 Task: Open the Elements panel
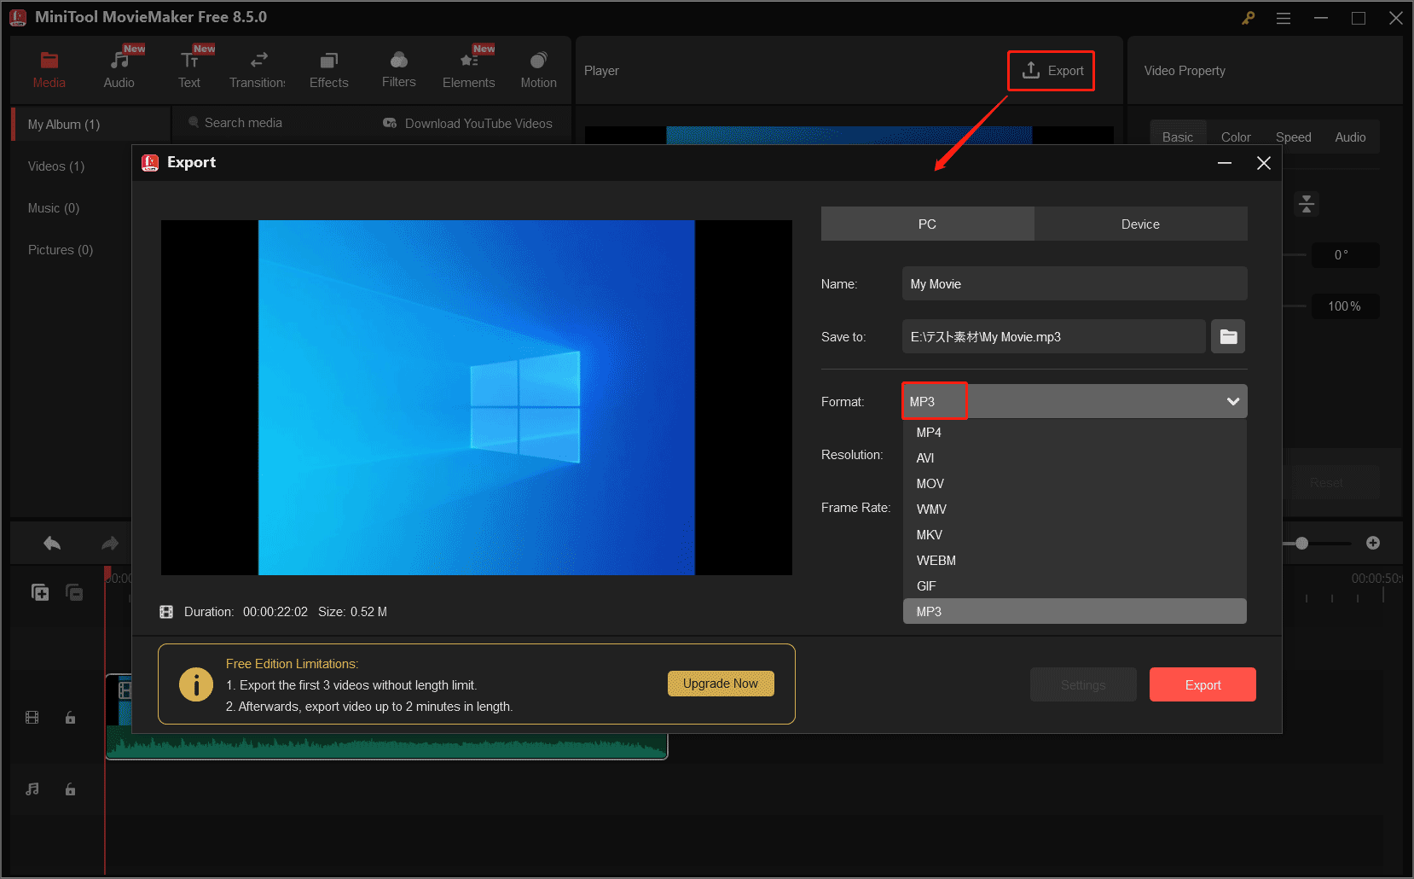click(x=468, y=68)
